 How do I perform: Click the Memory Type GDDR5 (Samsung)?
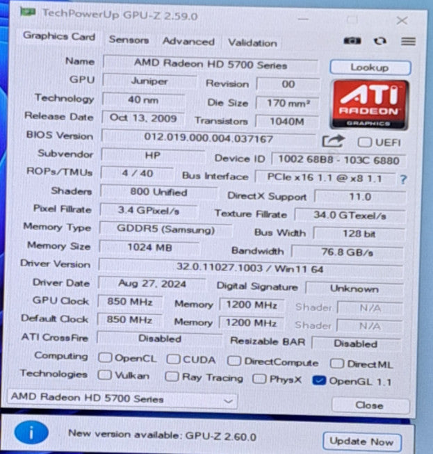(x=165, y=229)
